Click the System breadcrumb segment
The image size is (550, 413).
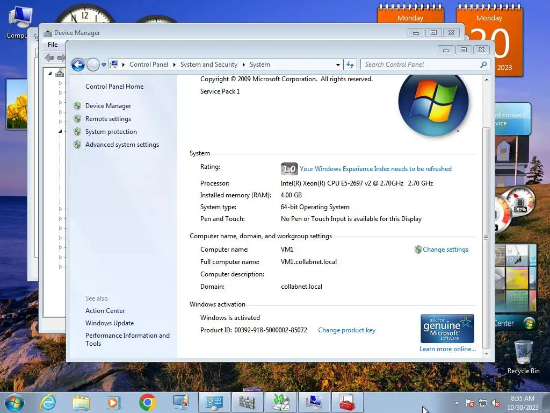259,65
